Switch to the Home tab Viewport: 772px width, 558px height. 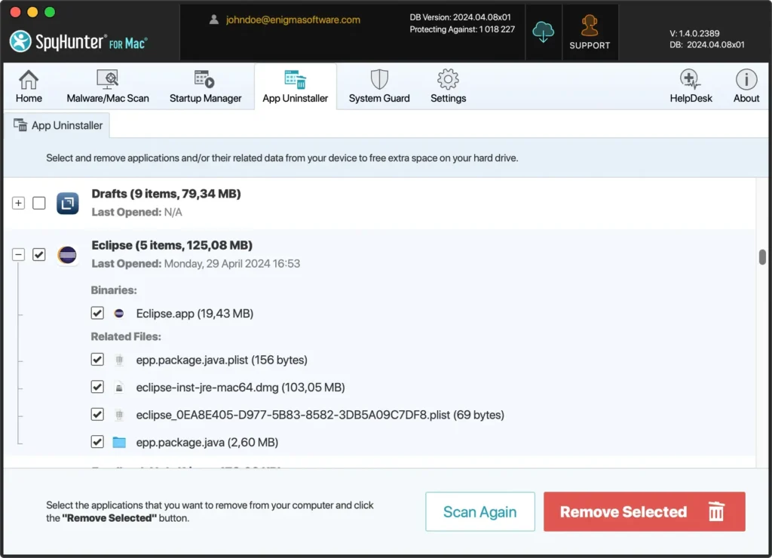tap(29, 87)
